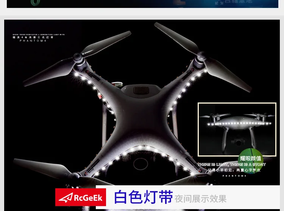Click the blue 白色灯带 heading text
The width and height of the screenshot is (284, 211).
[x=144, y=197]
